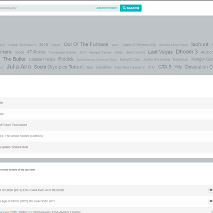This screenshot has width=213, height=213.
Task: Open the 'of Future Past leaked' entry
Action: pyautogui.click(x=14, y=125)
